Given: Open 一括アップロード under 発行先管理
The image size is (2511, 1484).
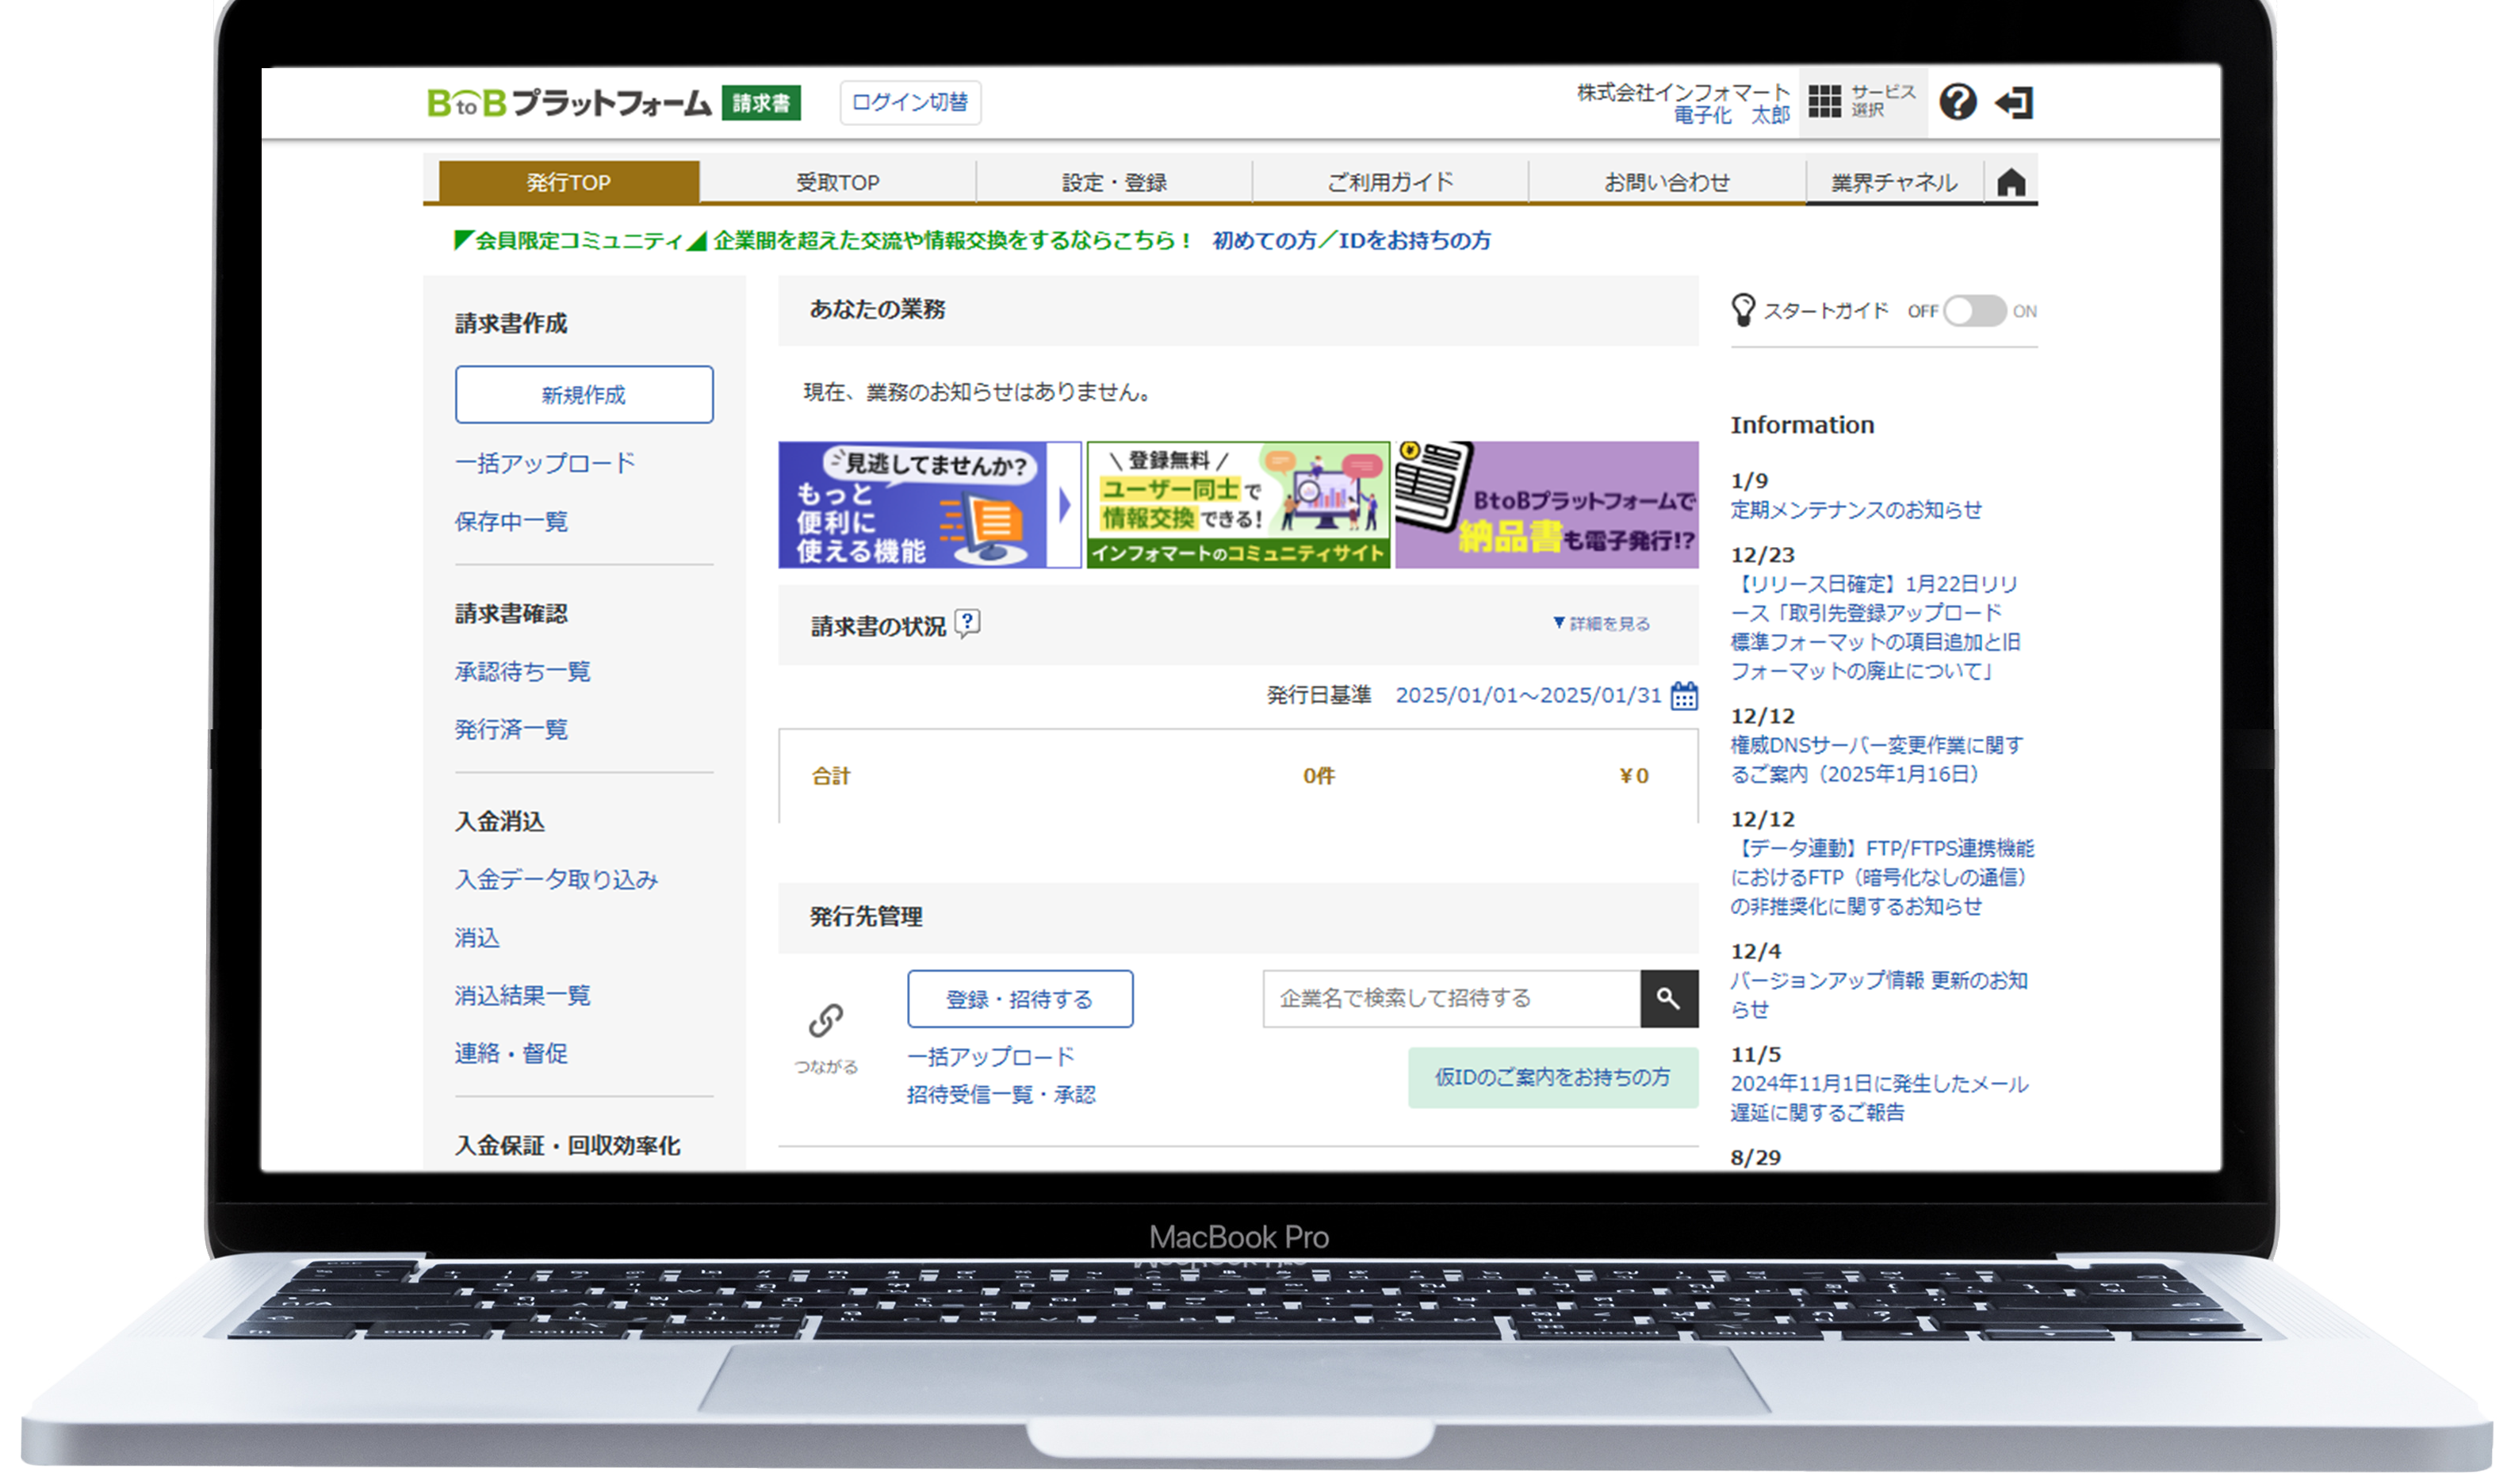Looking at the screenshot, I should click(x=990, y=1056).
